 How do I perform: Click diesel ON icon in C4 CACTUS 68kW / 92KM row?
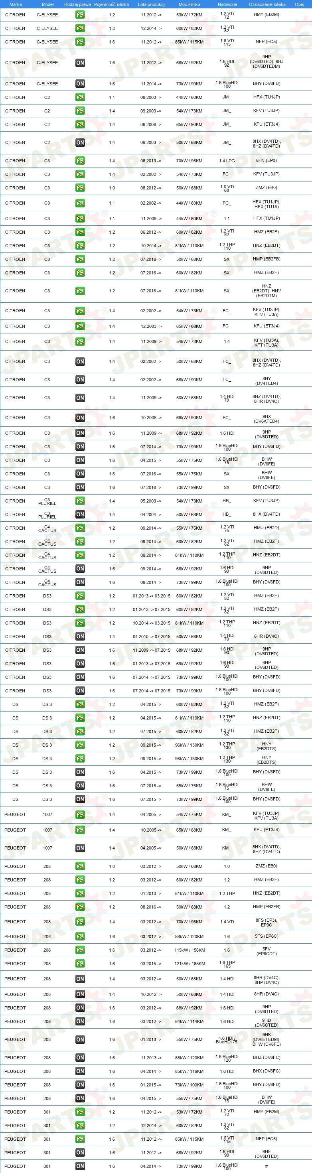click(80, 569)
